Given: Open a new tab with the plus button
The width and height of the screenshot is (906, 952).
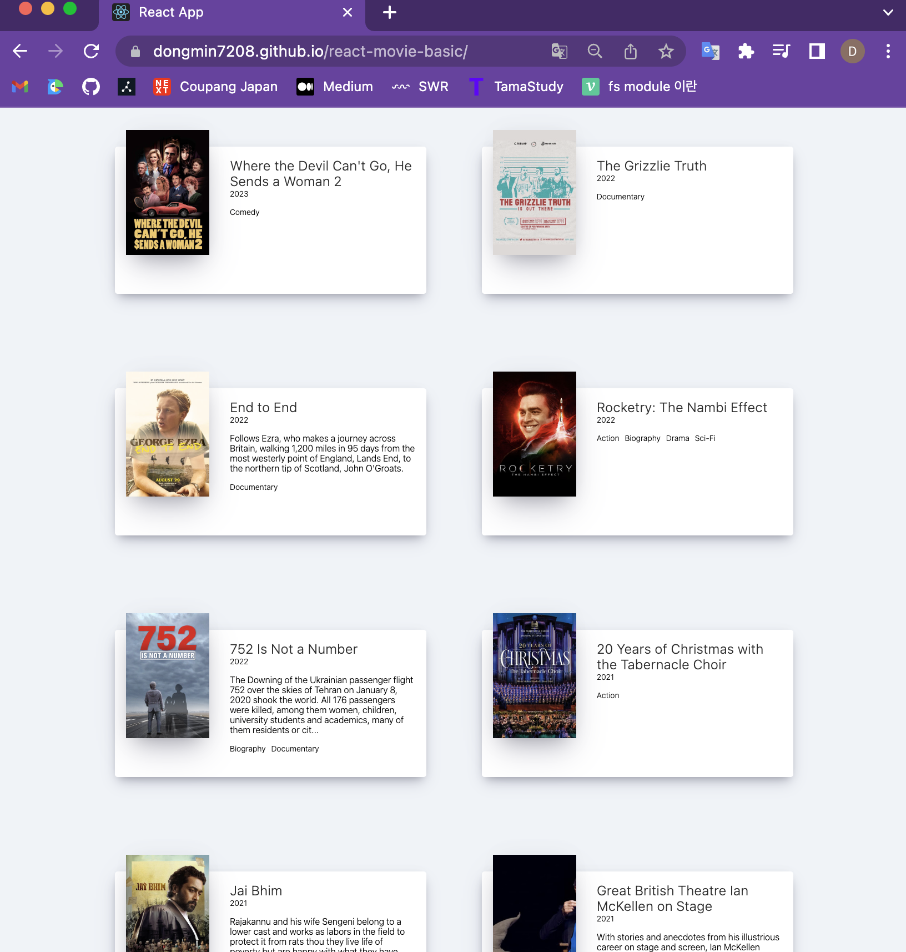Looking at the screenshot, I should (389, 12).
